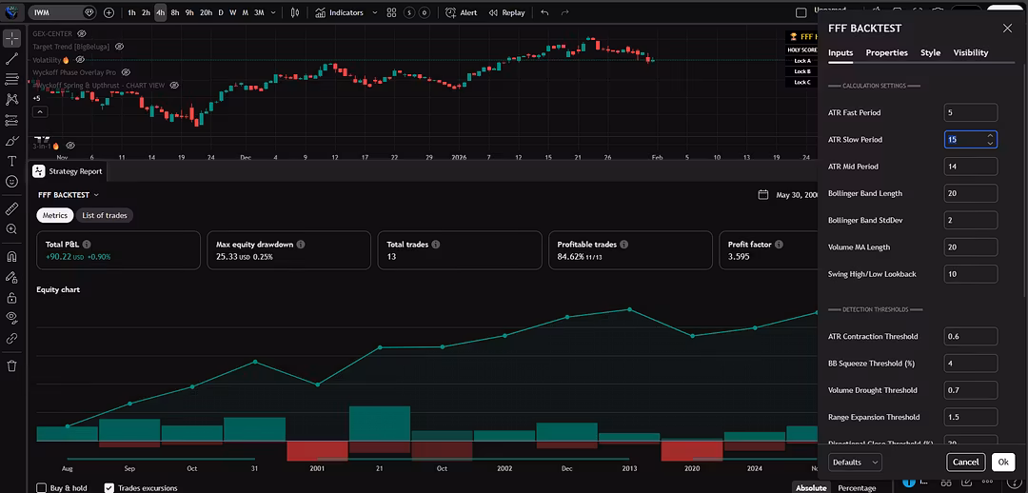Uncheck the Trades excursions checkbox
The height and width of the screenshot is (493, 1028).
(x=109, y=487)
